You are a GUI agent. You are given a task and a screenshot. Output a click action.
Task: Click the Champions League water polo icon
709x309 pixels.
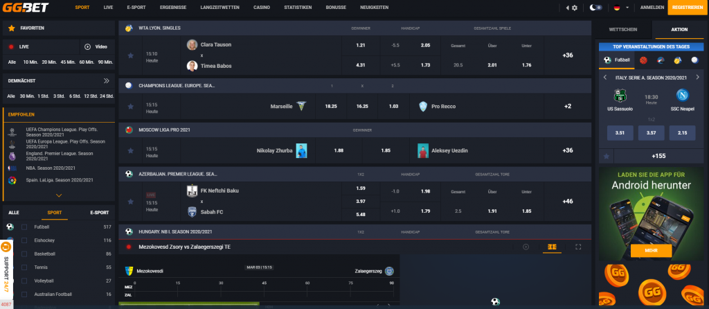(129, 85)
